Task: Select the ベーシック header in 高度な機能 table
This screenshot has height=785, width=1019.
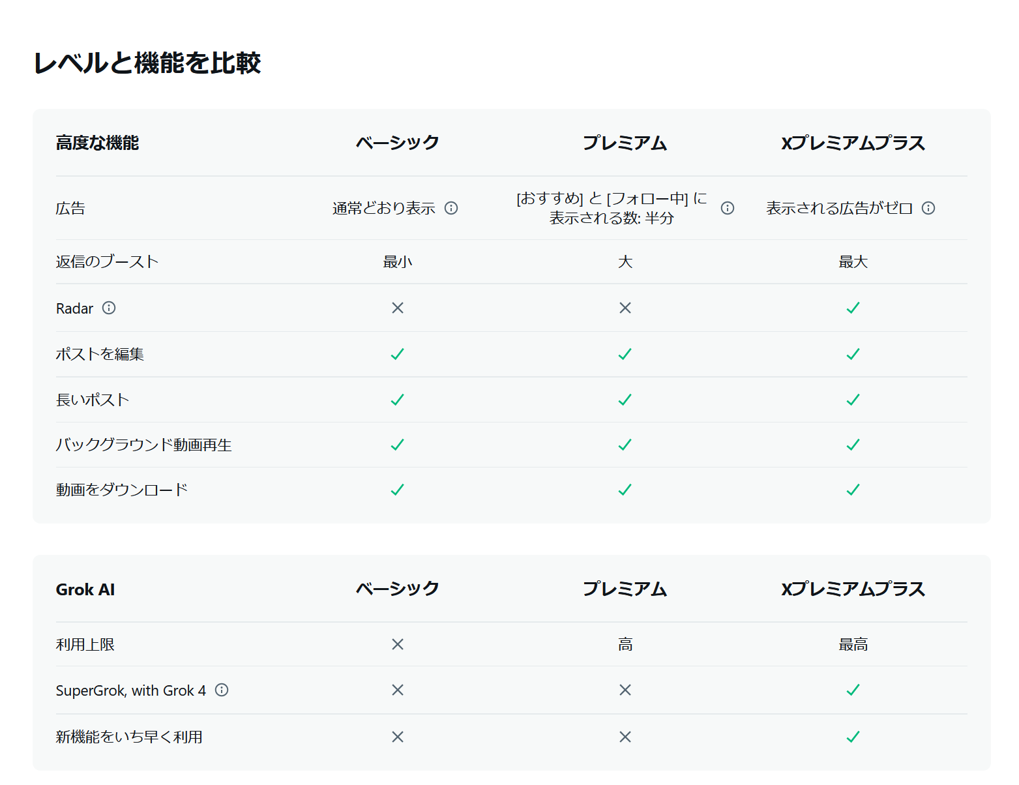Action: pos(398,143)
